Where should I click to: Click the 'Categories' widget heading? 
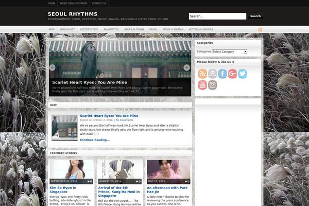point(205,43)
